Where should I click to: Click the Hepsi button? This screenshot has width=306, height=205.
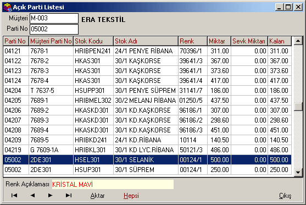[x=131, y=196]
